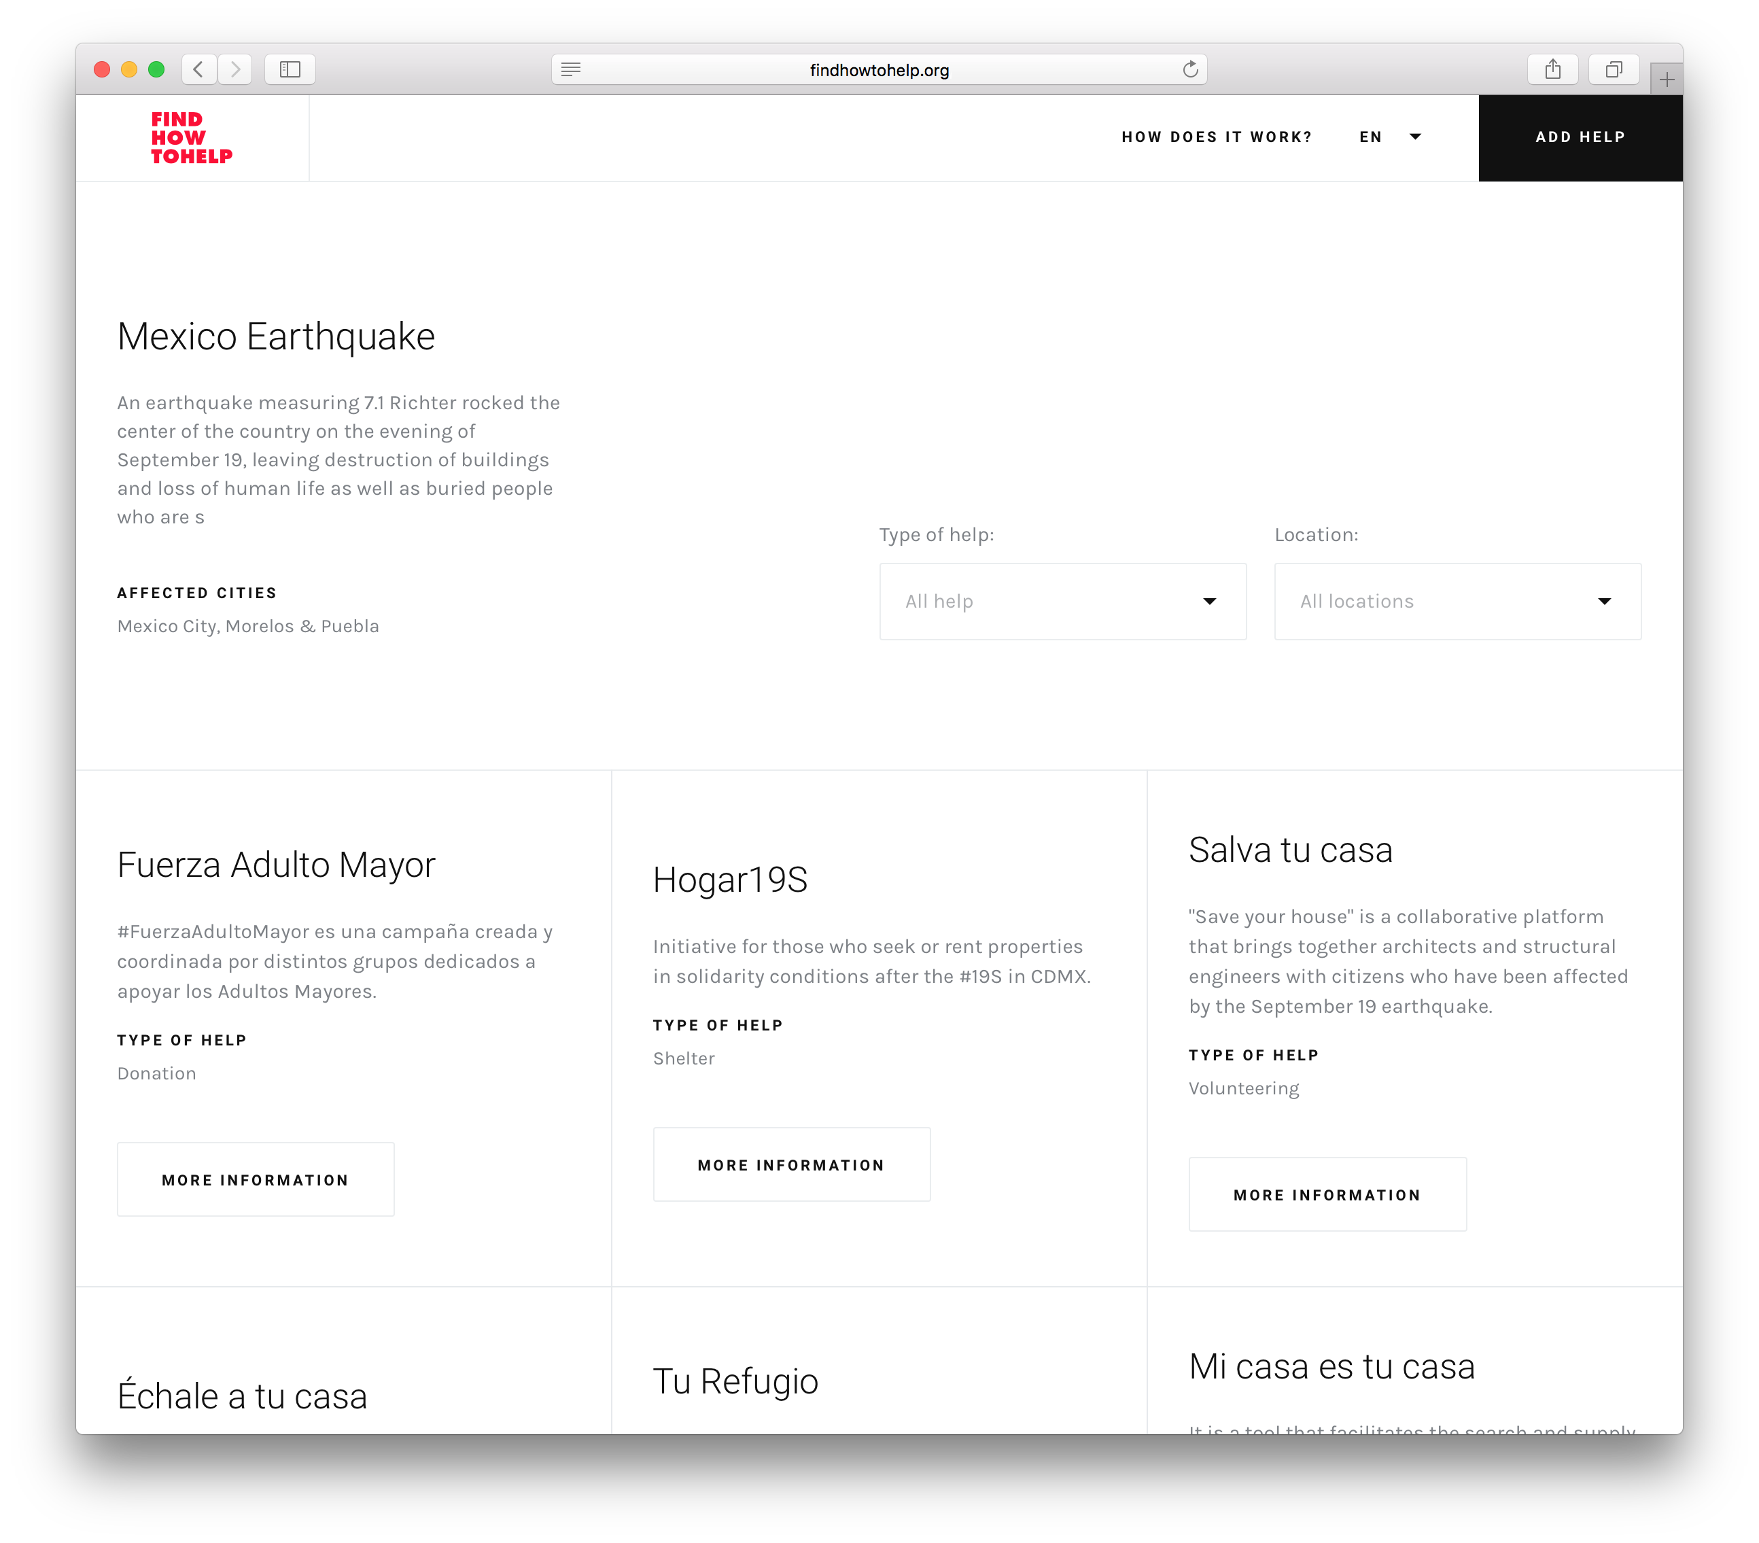This screenshot has width=1759, height=1543.
Task: Click the back navigation arrow
Action: click(198, 70)
